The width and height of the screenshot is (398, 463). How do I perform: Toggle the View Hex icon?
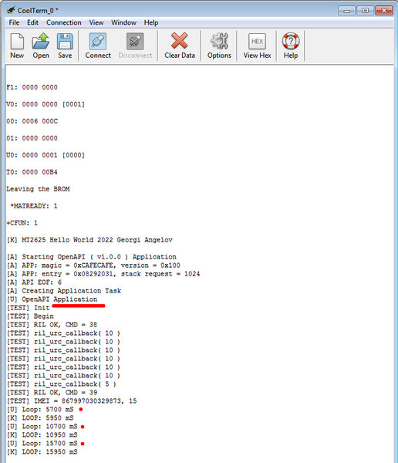257,41
